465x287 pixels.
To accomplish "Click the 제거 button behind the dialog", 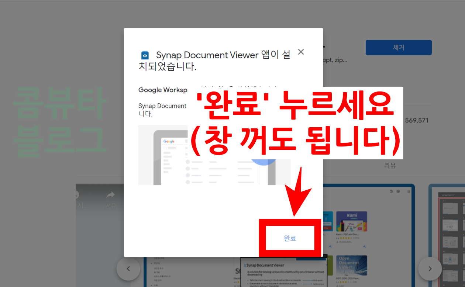I will [x=399, y=48].
